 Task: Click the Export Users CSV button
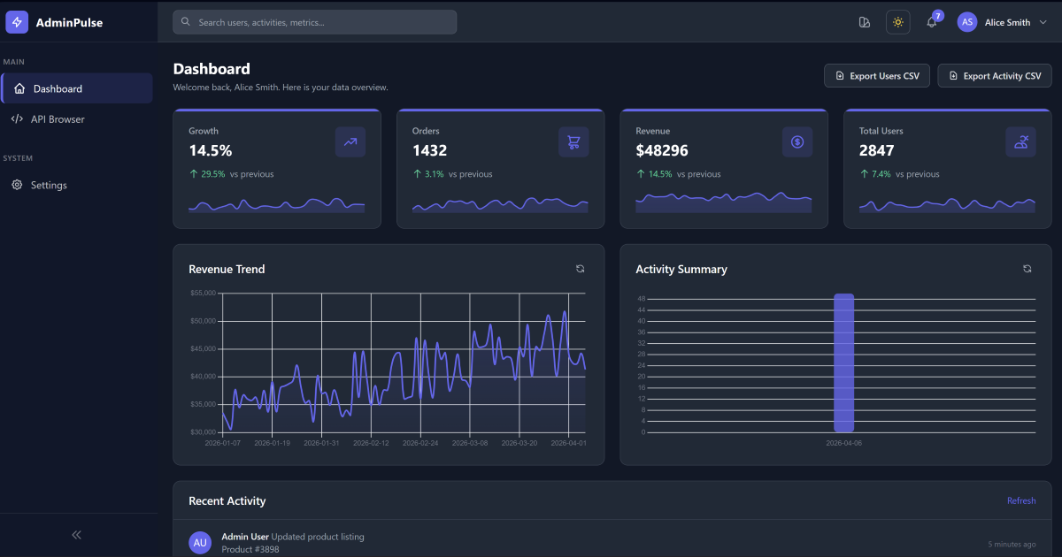pos(876,75)
